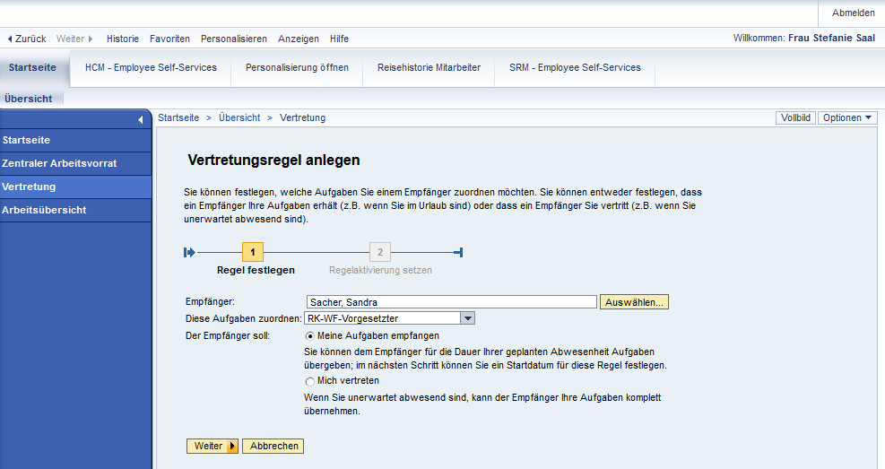The width and height of the screenshot is (885, 469).
Task: Click roadmap step 2 Regelaktivierung setzen
Action: click(380, 253)
